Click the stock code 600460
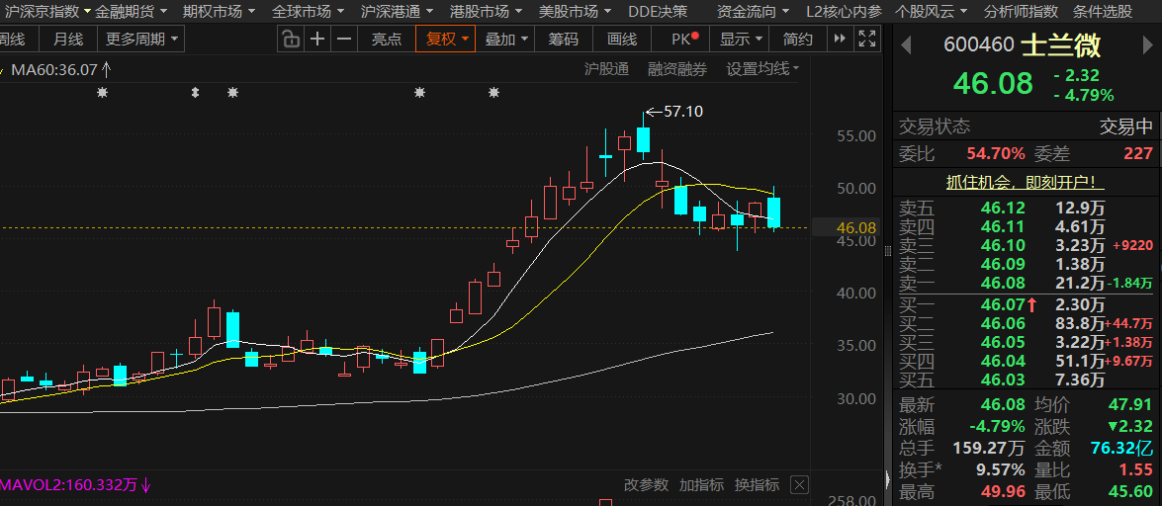1162x506 pixels. pos(978,45)
